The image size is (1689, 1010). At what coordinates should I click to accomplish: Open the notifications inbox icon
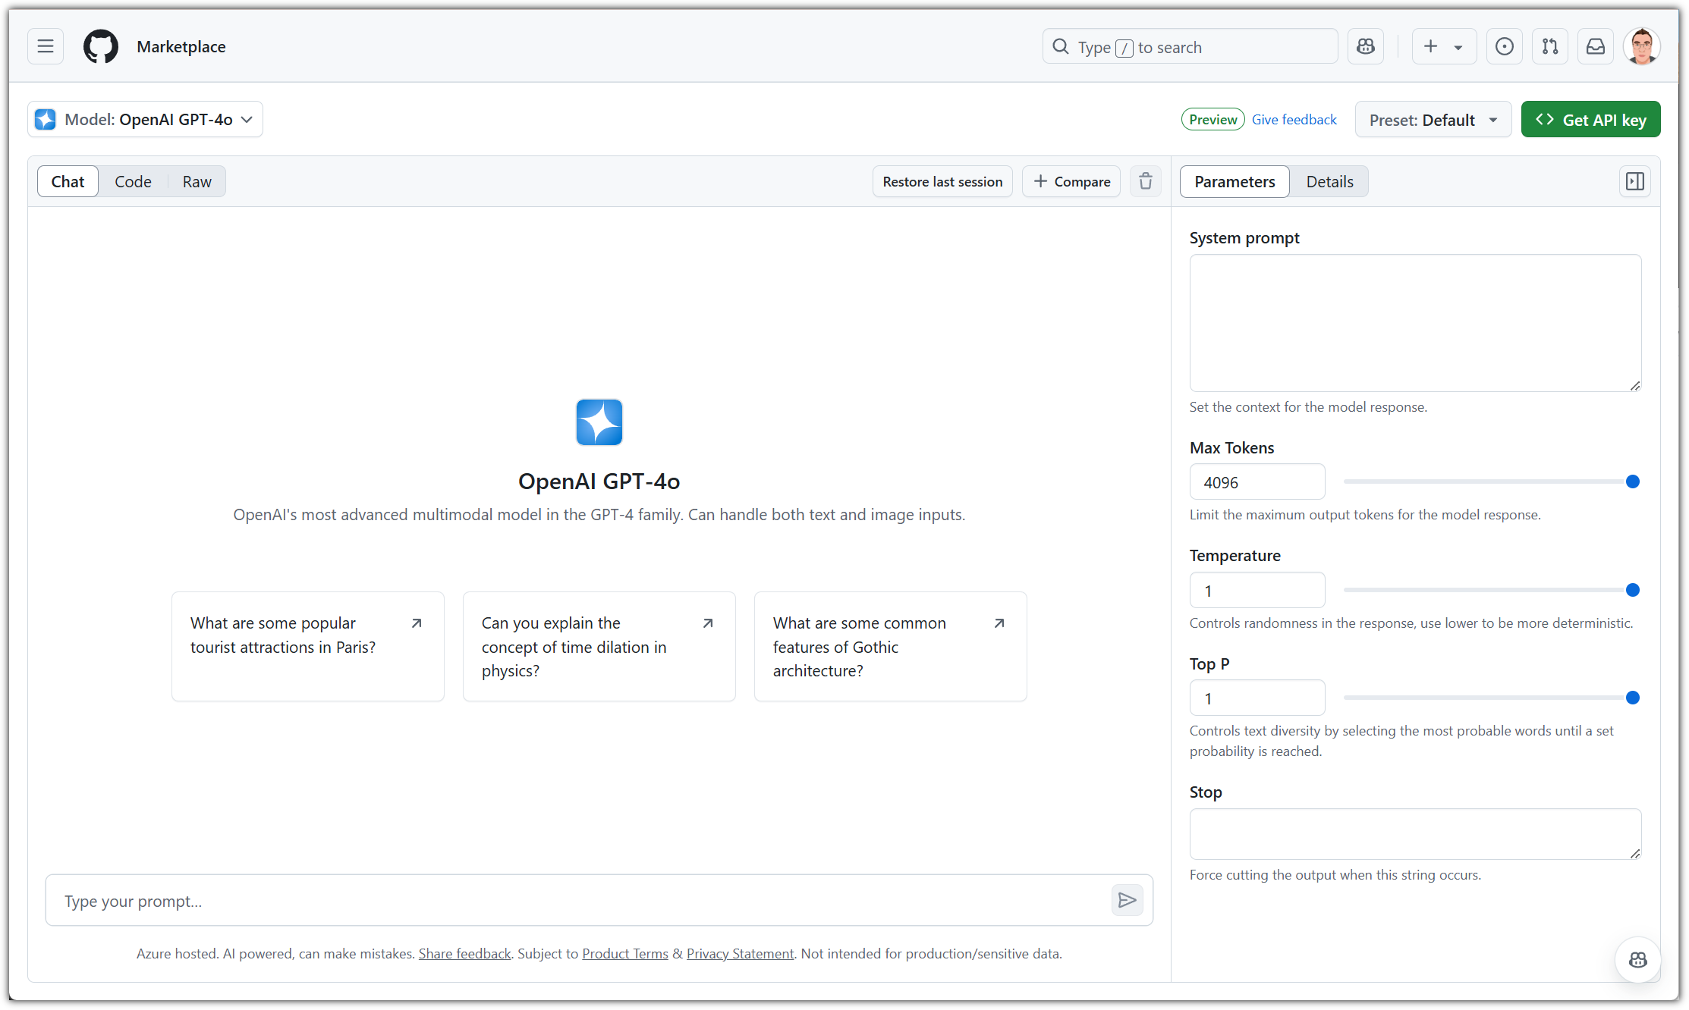tap(1596, 47)
